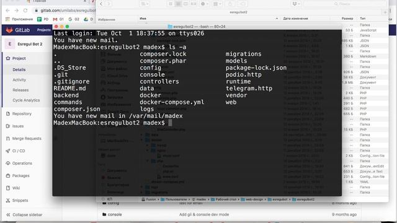The width and height of the screenshot is (397, 223).
Task: Click Fusion in Finder path bar
Action: pos(149,199)
